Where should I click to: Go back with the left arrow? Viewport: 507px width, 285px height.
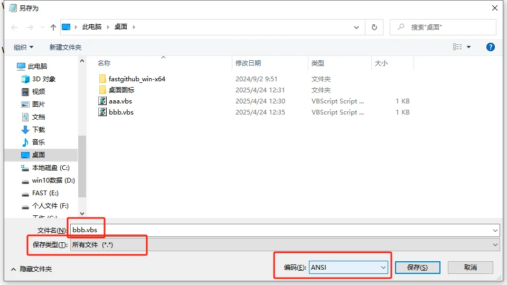point(14,27)
